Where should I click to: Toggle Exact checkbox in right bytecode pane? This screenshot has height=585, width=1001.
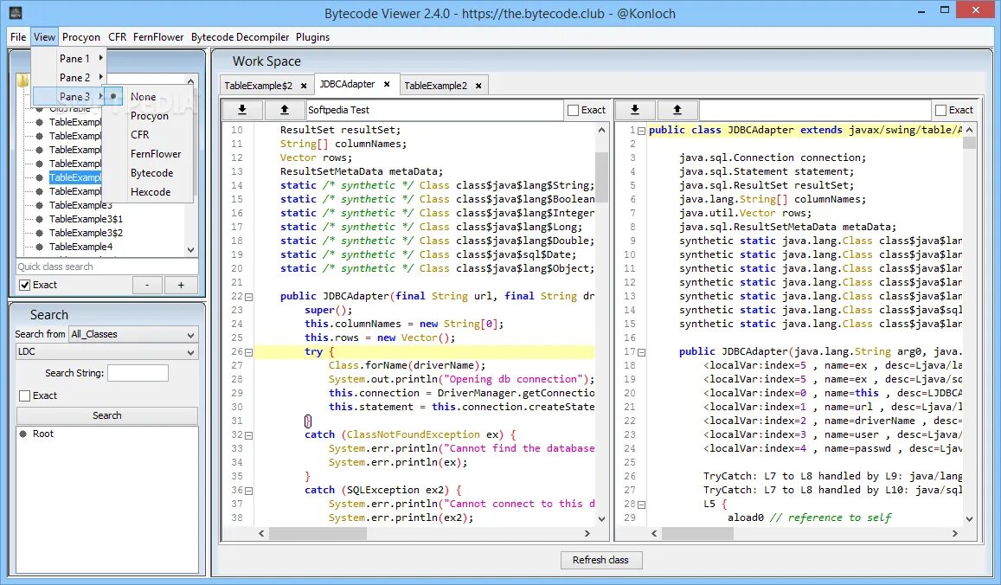coord(940,110)
